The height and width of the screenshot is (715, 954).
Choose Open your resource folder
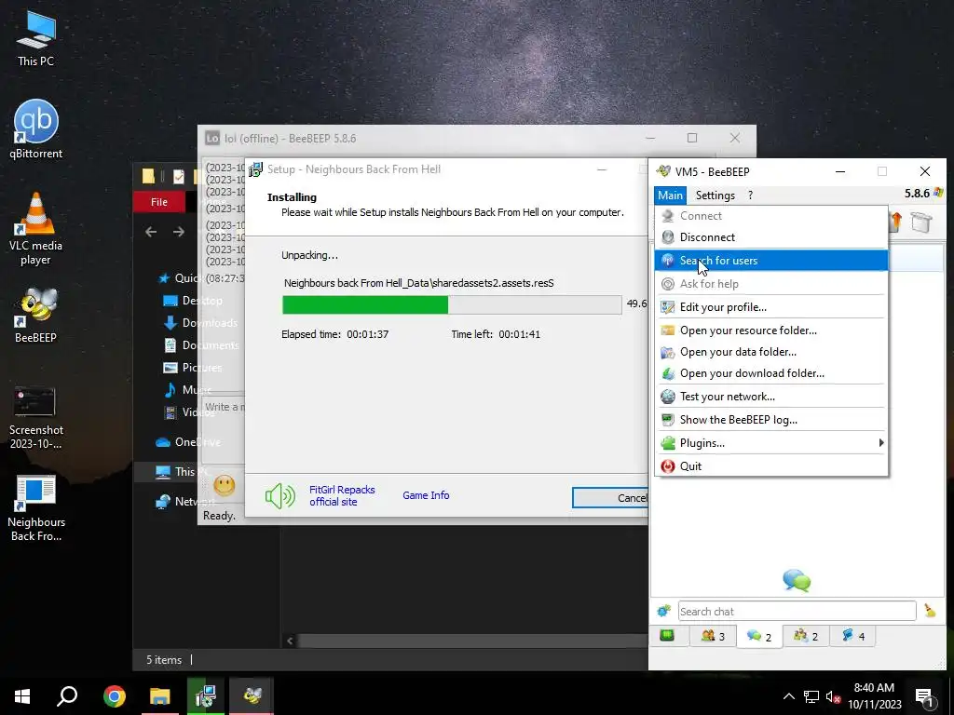[x=770, y=331]
